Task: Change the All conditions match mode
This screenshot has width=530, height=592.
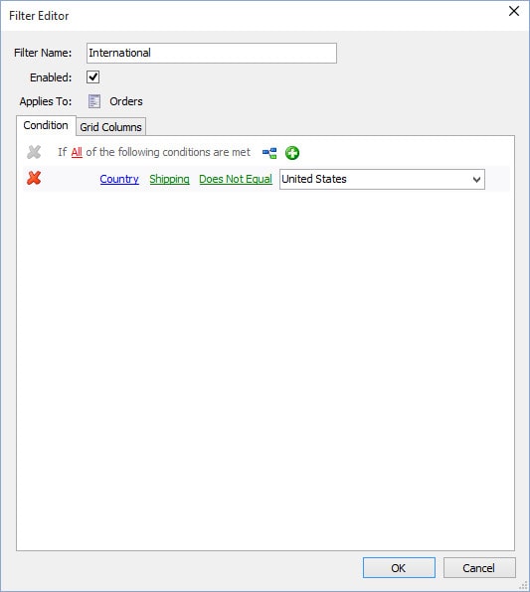Action: tap(77, 152)
